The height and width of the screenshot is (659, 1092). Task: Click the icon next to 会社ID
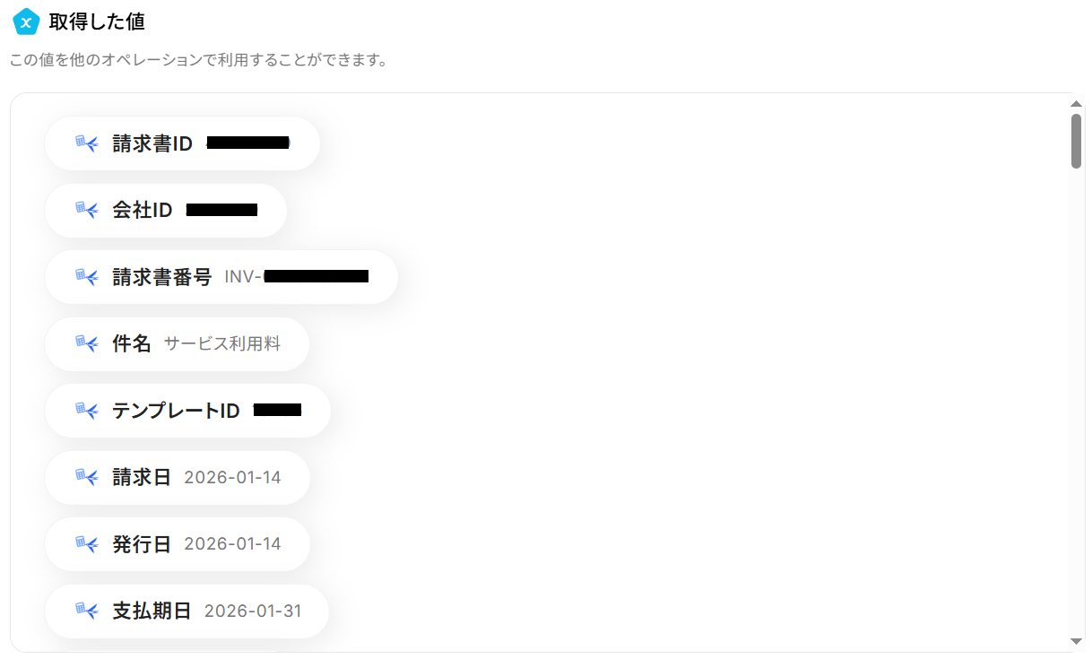[86, 211]
